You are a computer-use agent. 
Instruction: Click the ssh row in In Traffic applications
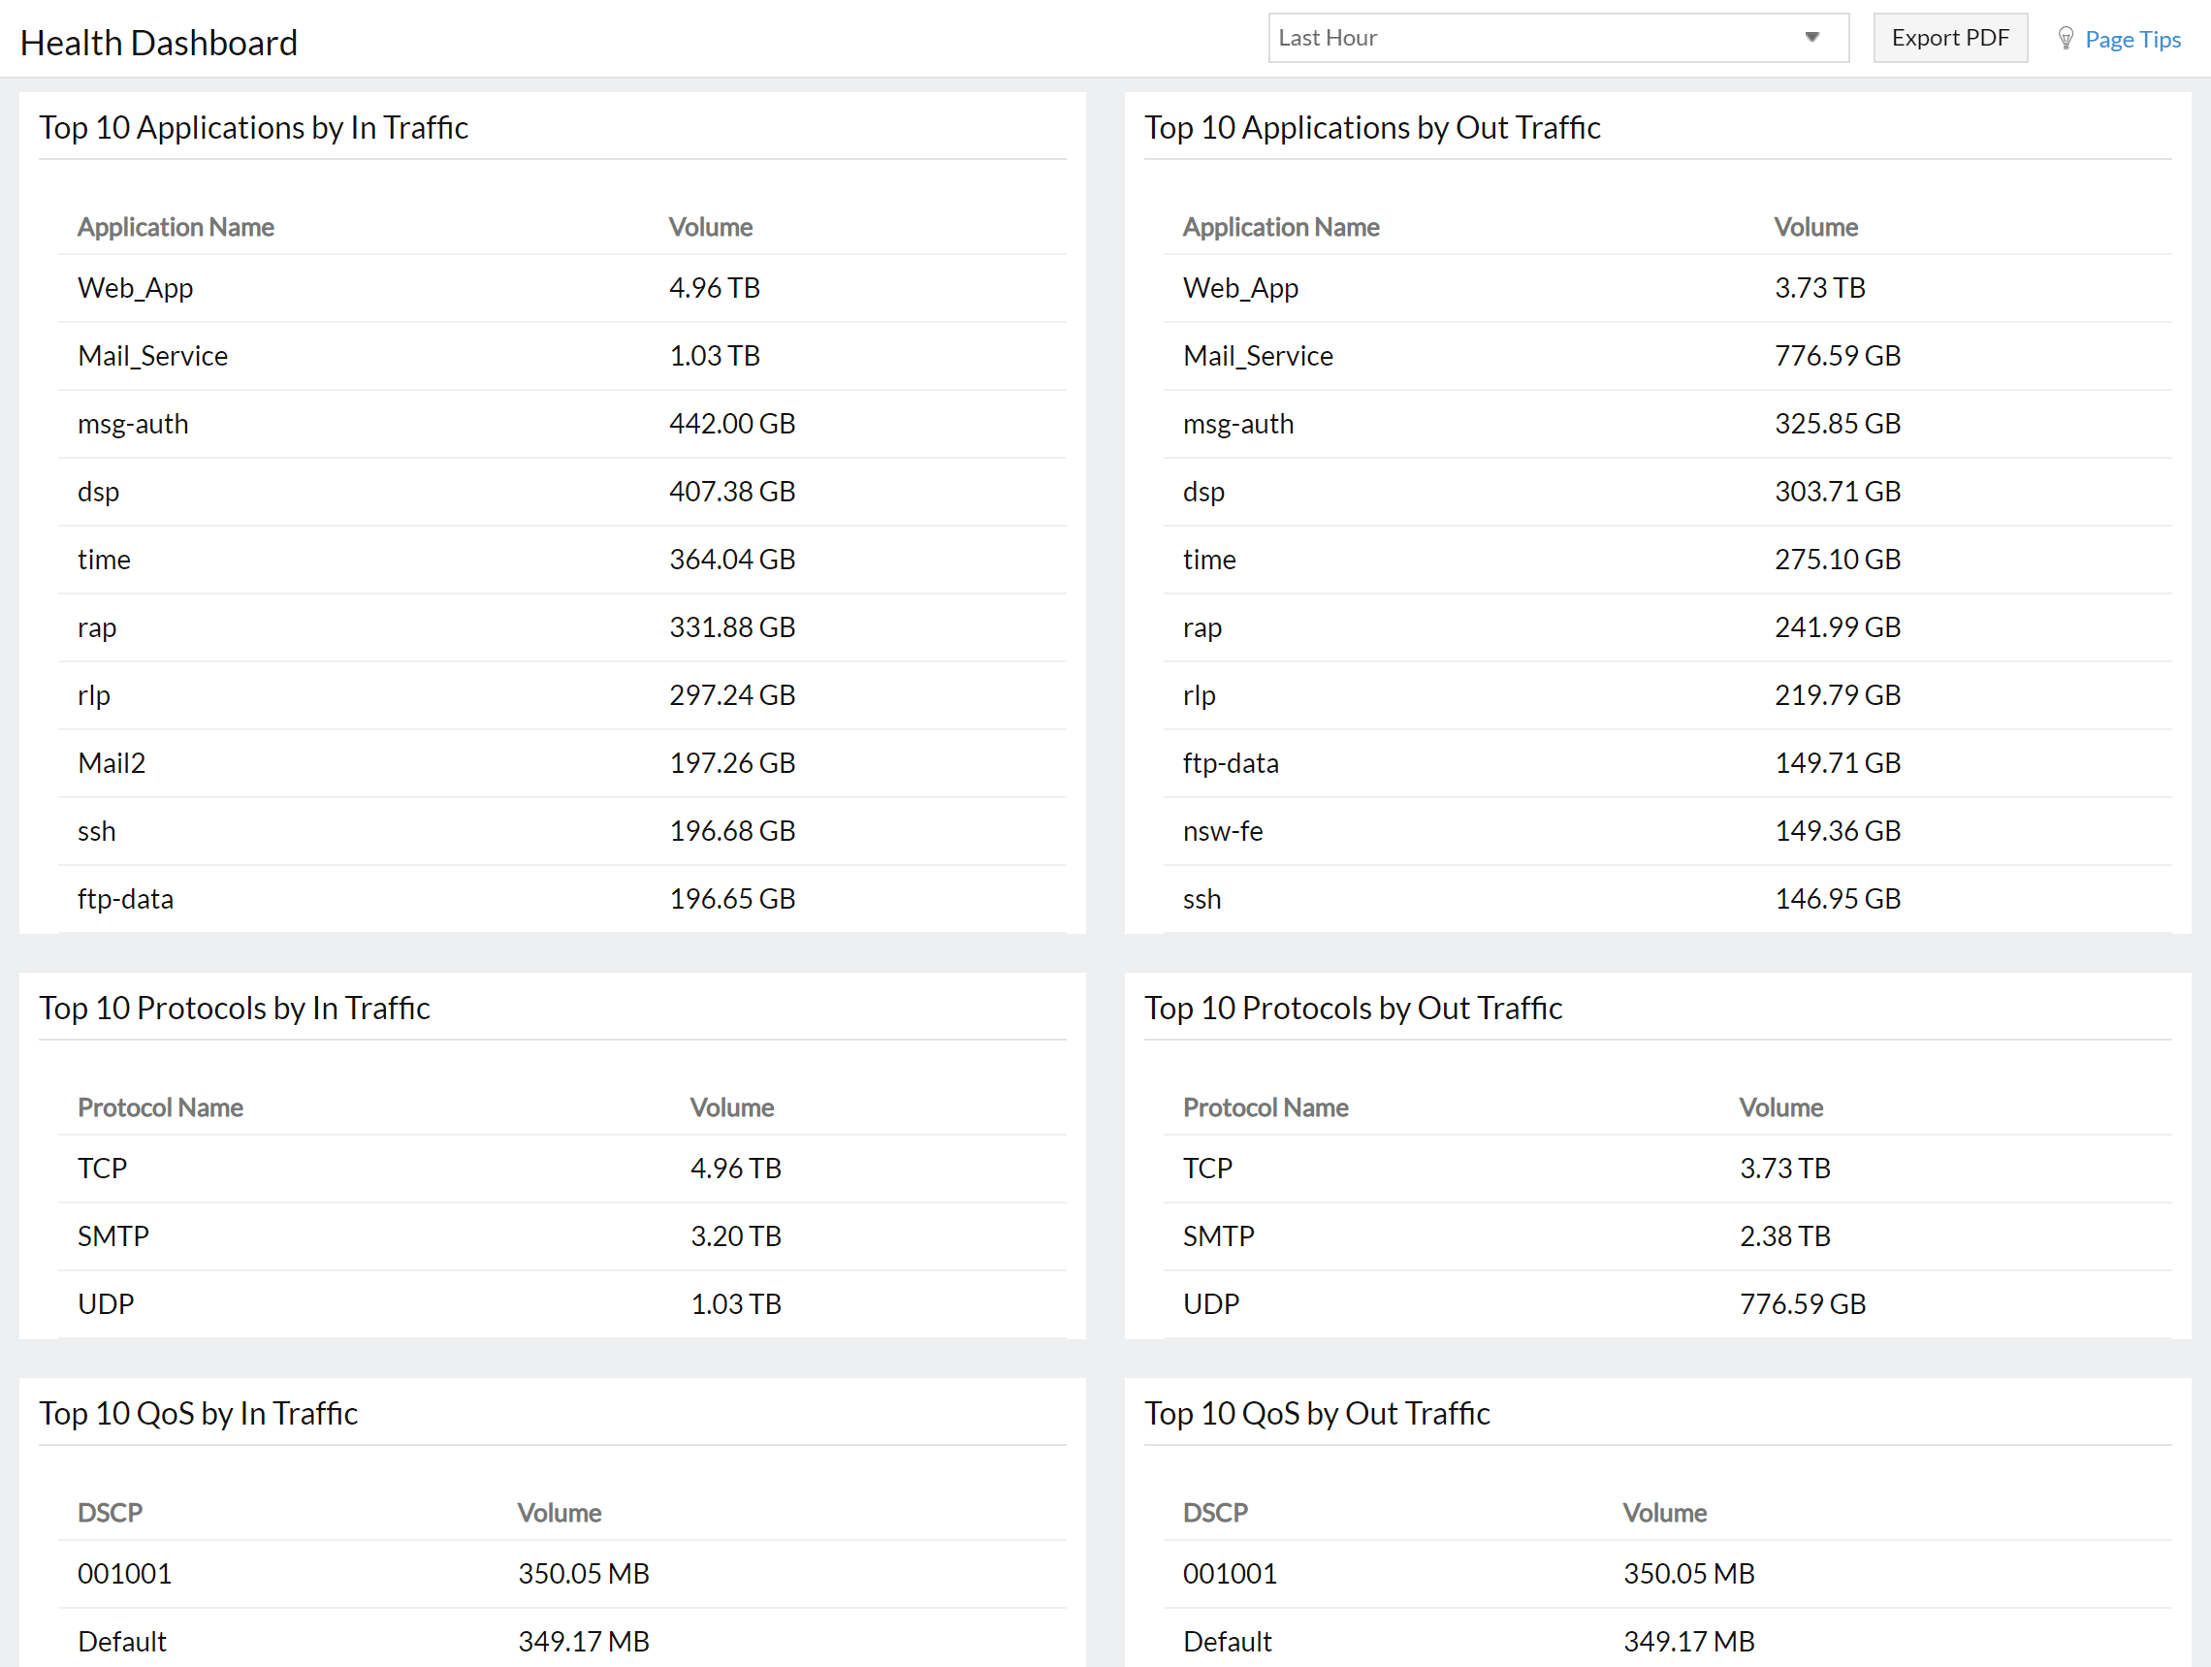click(x=96, y=830)
